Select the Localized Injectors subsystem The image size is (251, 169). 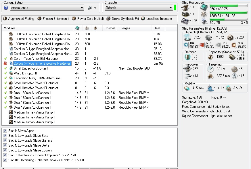(156, 19)
